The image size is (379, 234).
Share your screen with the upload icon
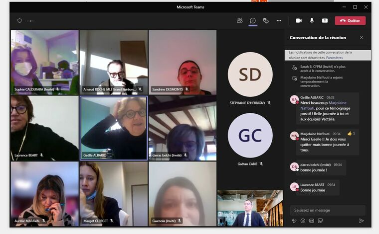325,20
